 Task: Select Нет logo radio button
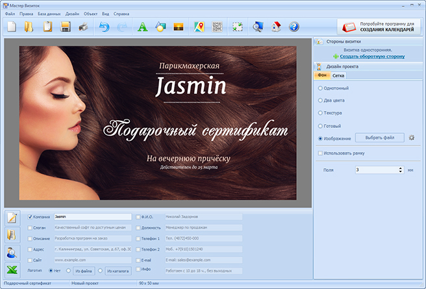click(51, 271)
